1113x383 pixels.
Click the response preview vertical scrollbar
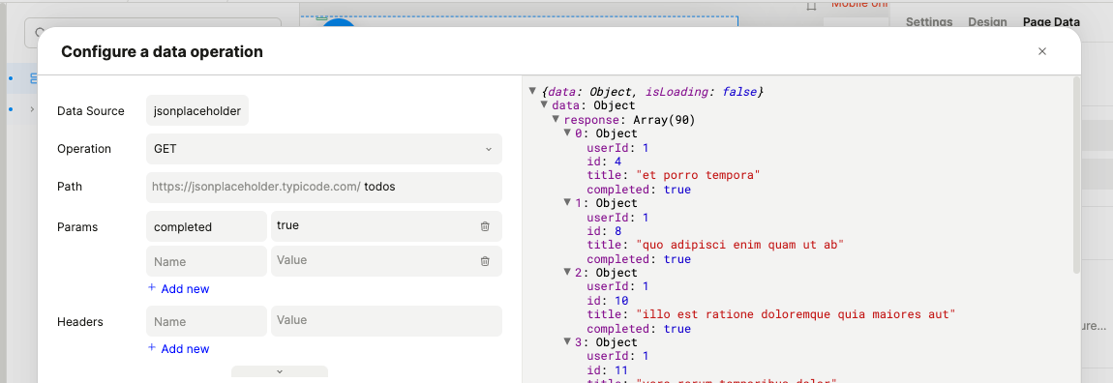tap(1077, 174)
